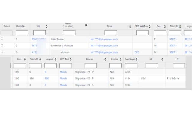Open the largest segment 196 link
This screenshot has width=192, height=113.
[47, 78]
